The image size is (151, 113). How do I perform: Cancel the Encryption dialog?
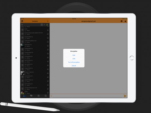(x=74, y=66)
